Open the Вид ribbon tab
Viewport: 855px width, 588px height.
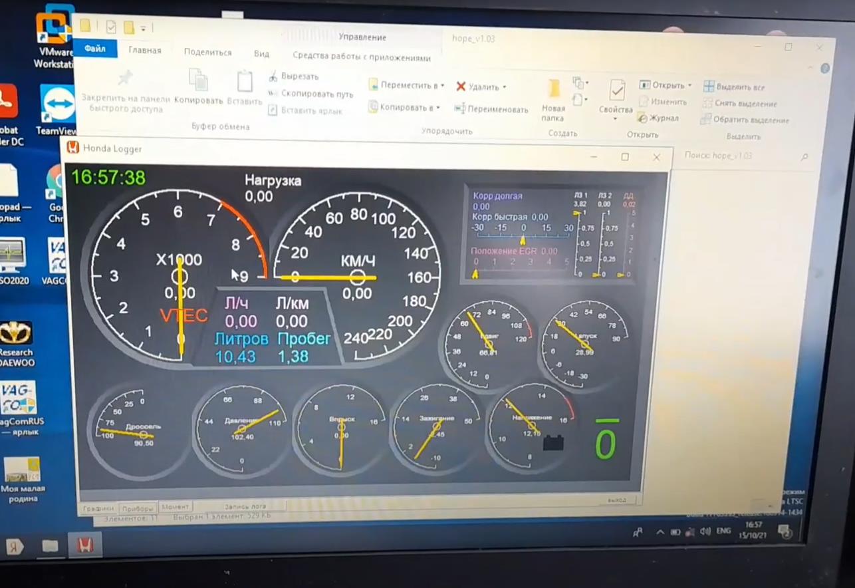pyautogui.click(x=261, y=54)
